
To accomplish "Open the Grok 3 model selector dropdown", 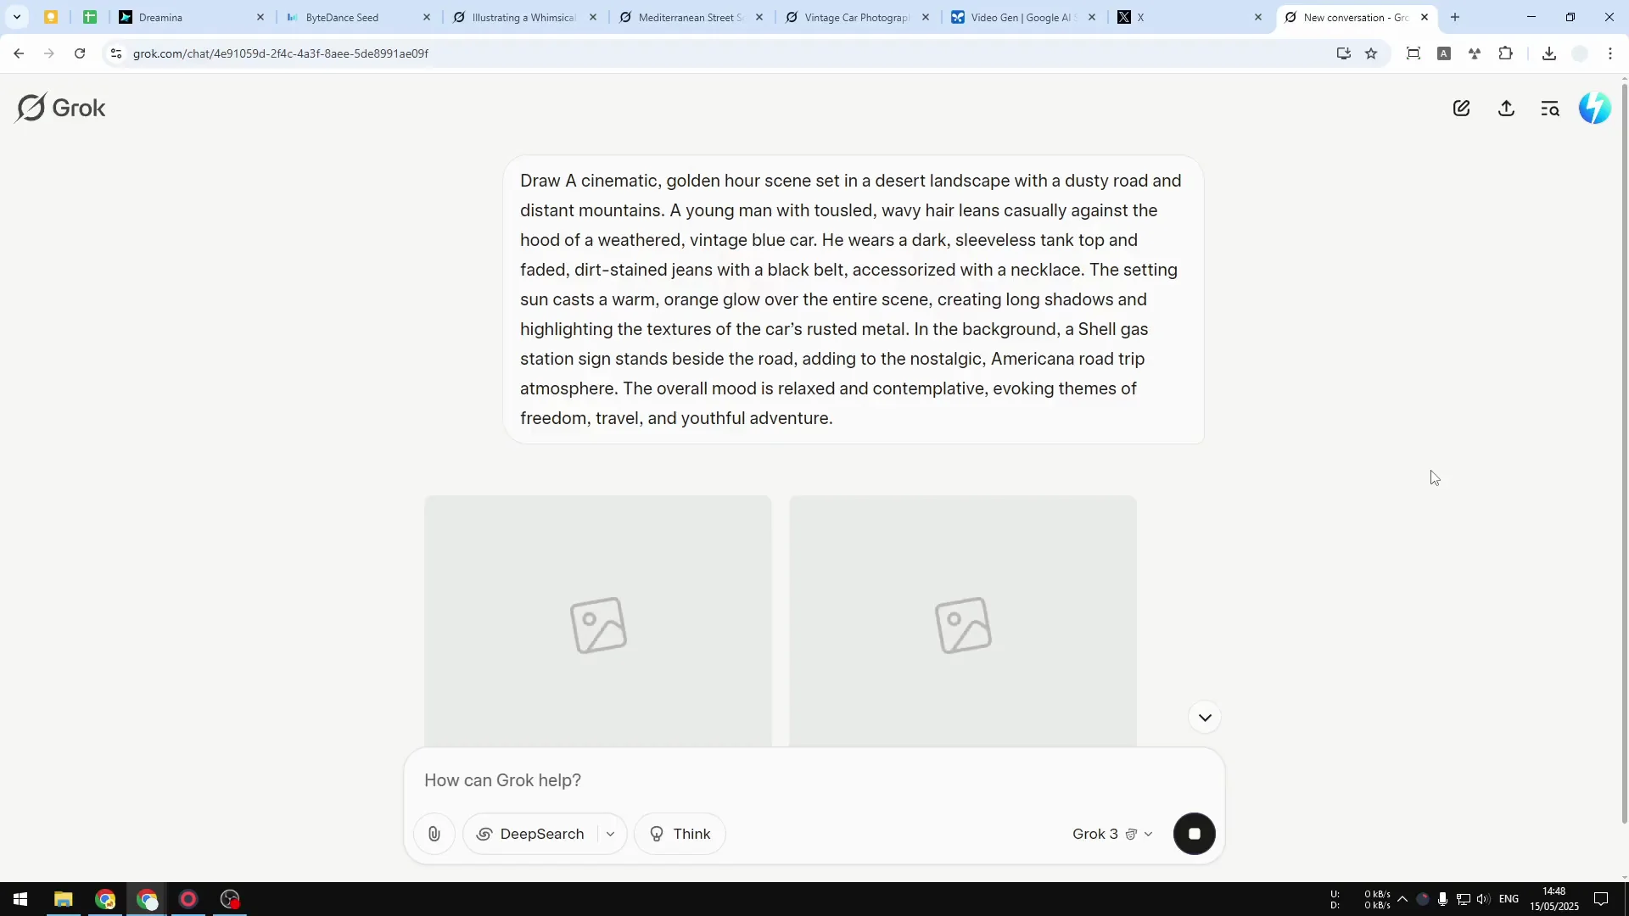I will click(x=1112, y=834).
